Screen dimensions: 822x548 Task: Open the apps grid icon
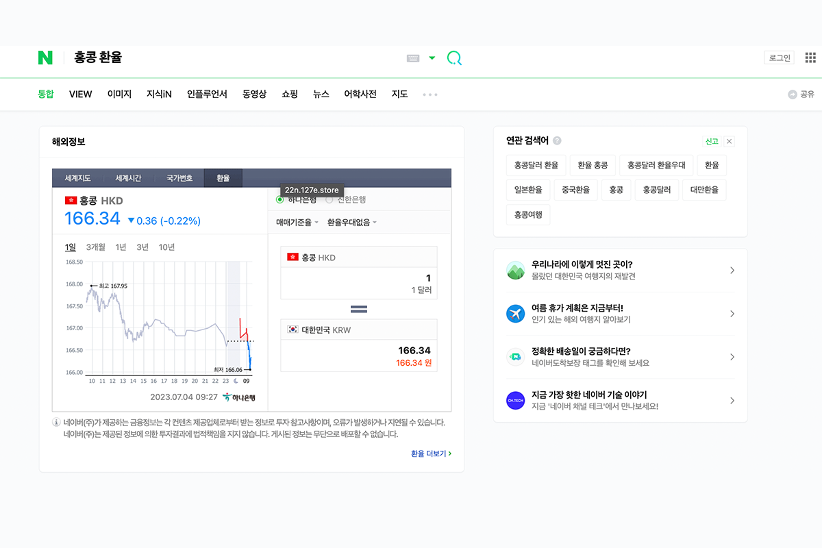[x=810, y=58]
